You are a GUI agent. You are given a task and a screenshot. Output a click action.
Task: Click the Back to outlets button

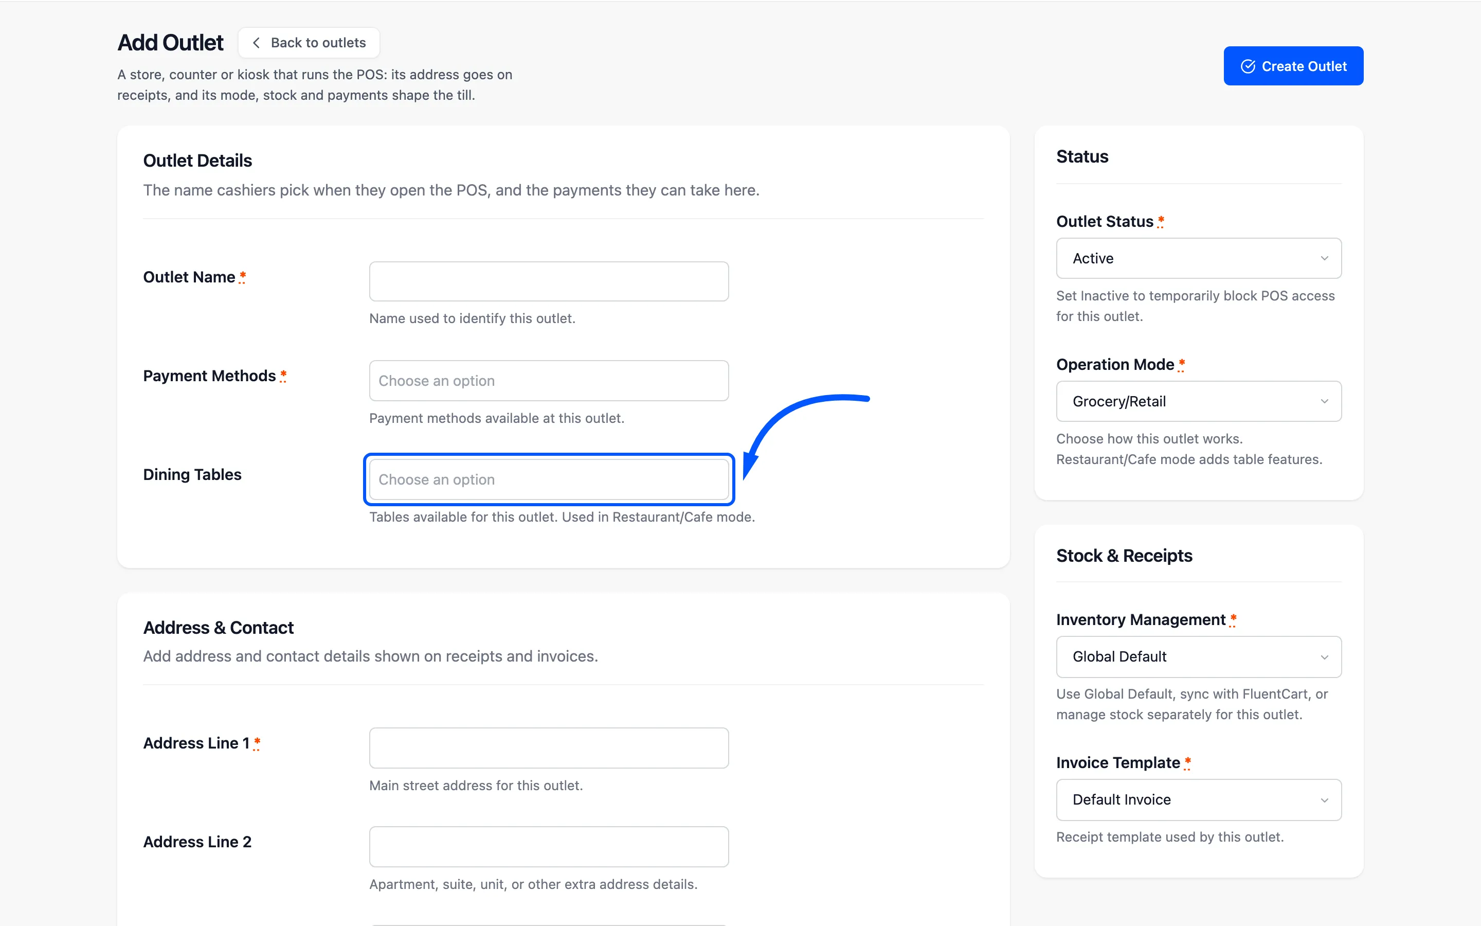click(x=309, y=43)
